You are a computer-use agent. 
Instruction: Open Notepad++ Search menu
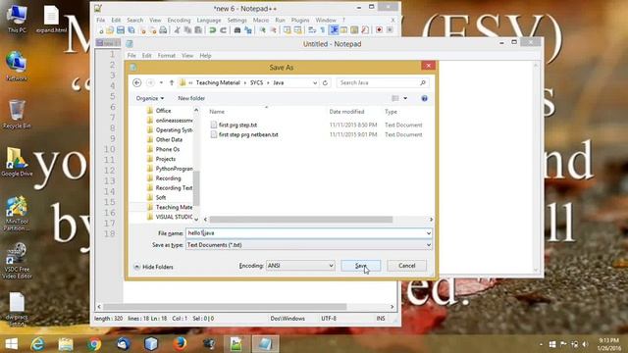(x=134, y=20)
